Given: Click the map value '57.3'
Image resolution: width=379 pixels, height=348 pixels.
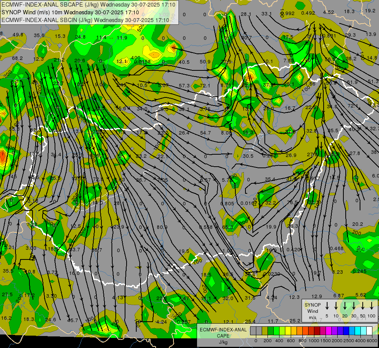Looking at the screenshot, I should [x=184, y=85].
